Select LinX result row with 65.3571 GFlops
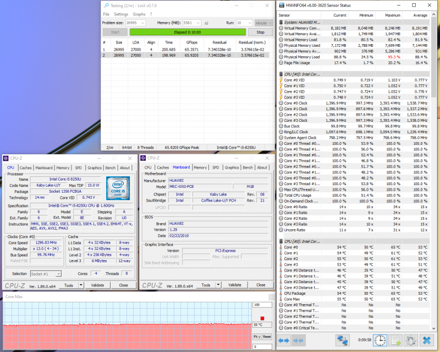This screenshot has height=352, width=440. click(185, 50)
